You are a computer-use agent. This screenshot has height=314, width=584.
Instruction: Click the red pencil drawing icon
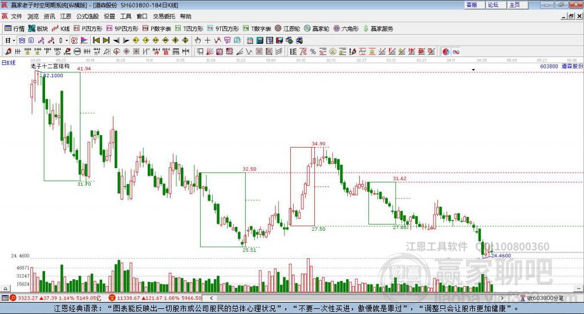[8, 52]
